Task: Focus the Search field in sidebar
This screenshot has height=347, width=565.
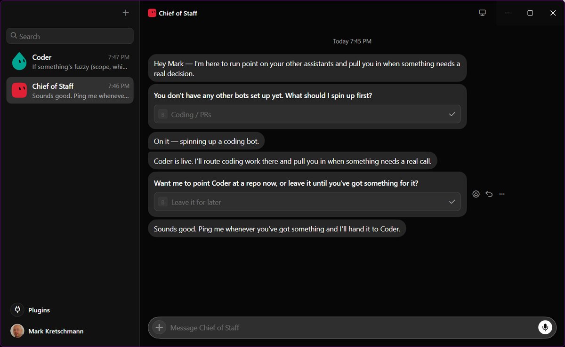Action: point(70,36)
